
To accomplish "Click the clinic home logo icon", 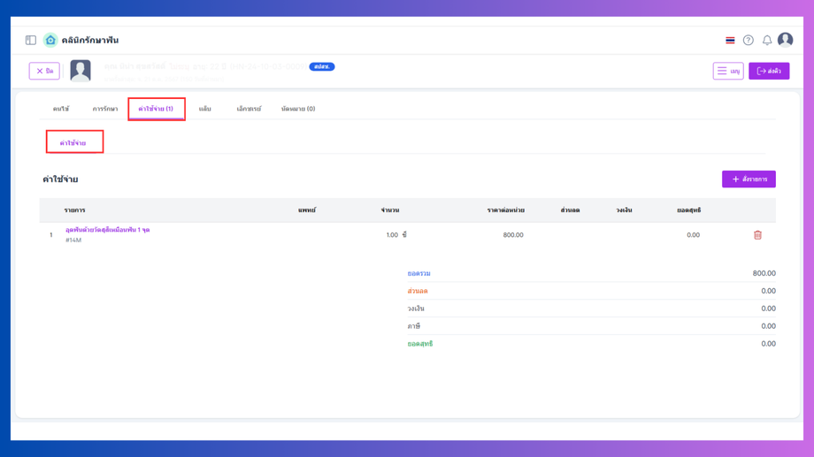I will tap(50, 40).
